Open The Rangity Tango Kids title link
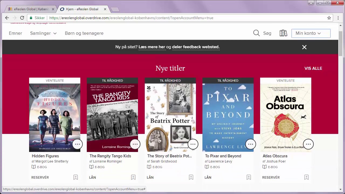Viewport: 345px width, 194px height. click(x=110, y=156)
